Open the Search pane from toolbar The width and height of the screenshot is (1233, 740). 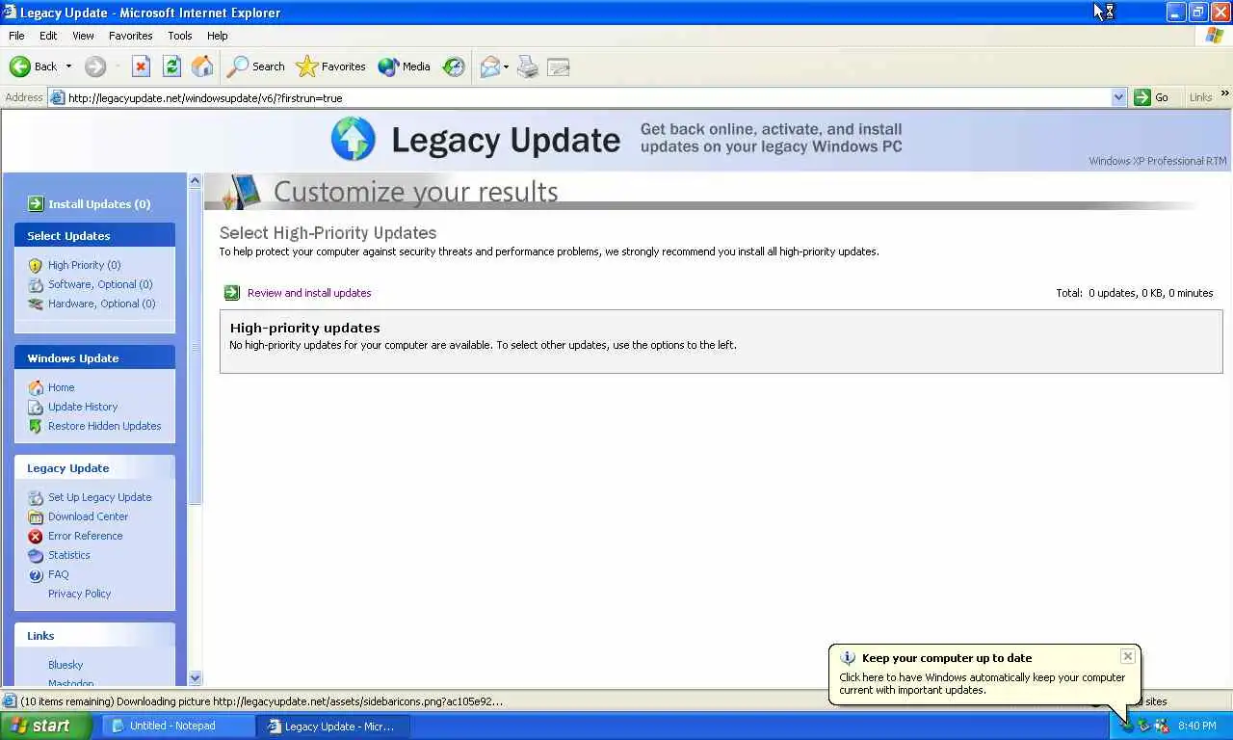pyautogui.click(x=256, y=66)
